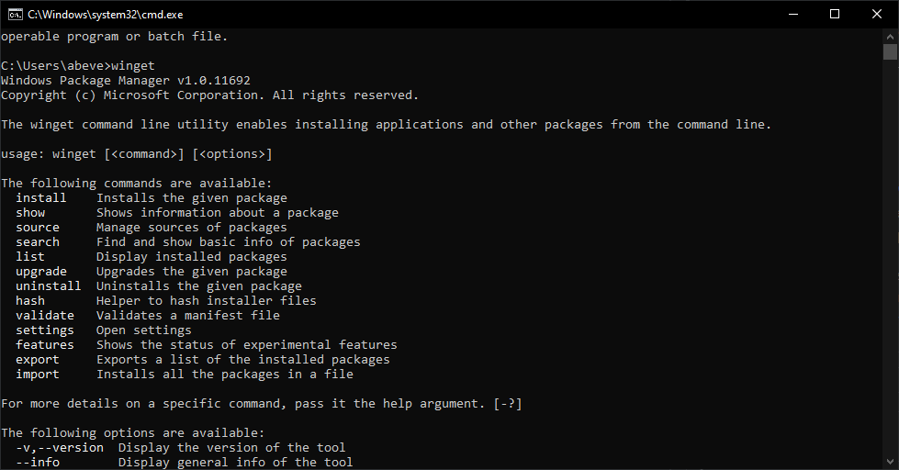Viewport: 899px width, 470px height.
Task: Click the "[-?]" help argument text
Action: 508,403
